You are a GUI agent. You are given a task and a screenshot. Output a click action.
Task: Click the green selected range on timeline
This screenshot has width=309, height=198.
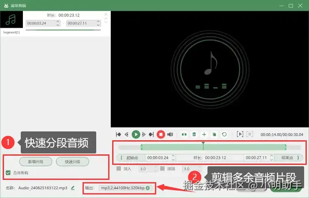coord(213,147)
